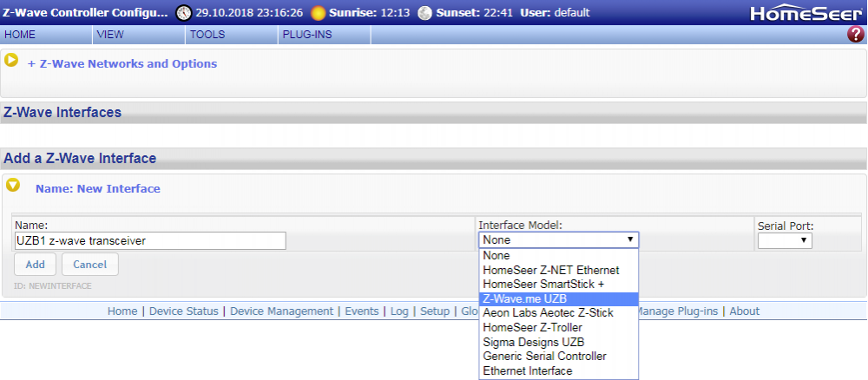Screen dimensions: 868x380
Task: Click the Sunrise: 12:13 text
Action: (x=372, y=13)
